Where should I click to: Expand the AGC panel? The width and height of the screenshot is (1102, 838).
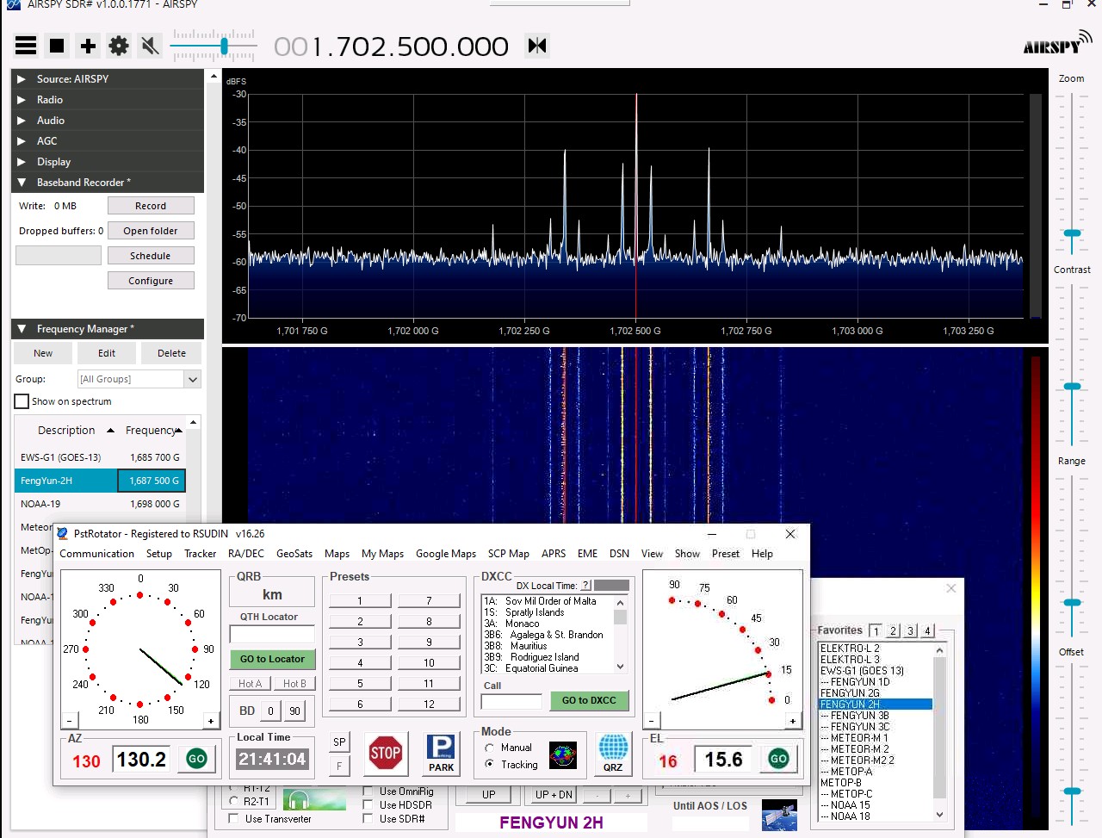(108, 140)
